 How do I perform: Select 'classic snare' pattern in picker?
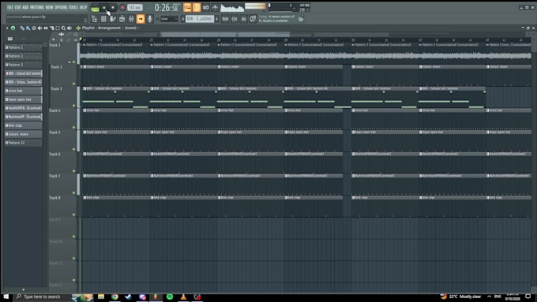[23, 134]
